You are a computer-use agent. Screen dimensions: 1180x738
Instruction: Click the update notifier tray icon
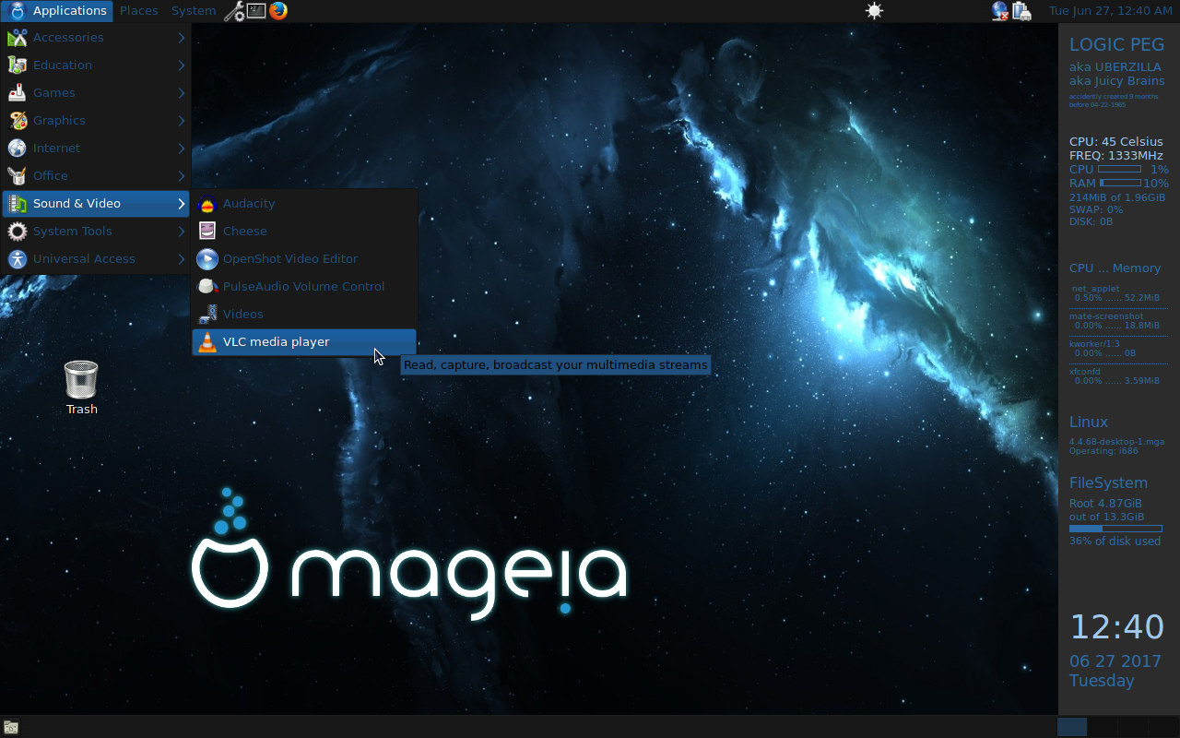coord(1021,11)
